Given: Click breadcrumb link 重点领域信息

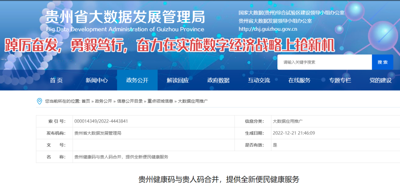Looking at the screenshot, I should click(160, 101).
